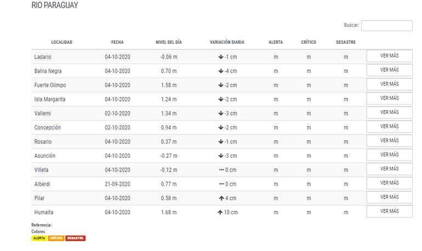The height and width of the screenshot is (251, 422).
Task: Click the yellow ALERTA color legend
Action: pyautogui.click(x=39, y=238)
